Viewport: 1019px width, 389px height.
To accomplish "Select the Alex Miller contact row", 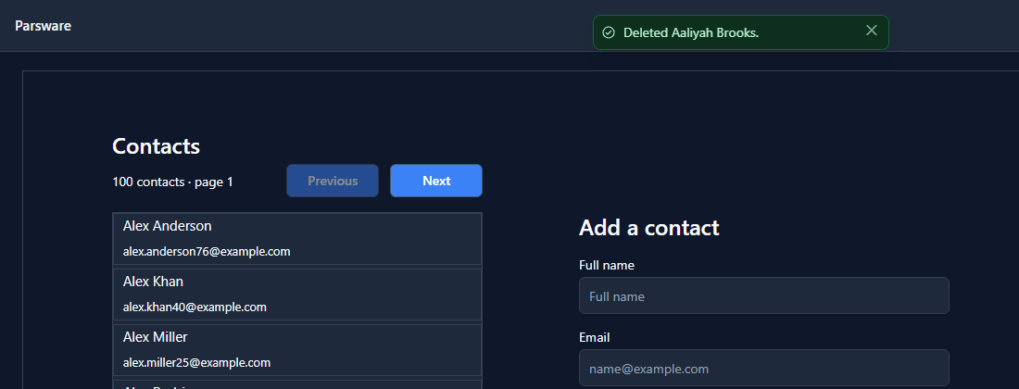I will (297, 350).
